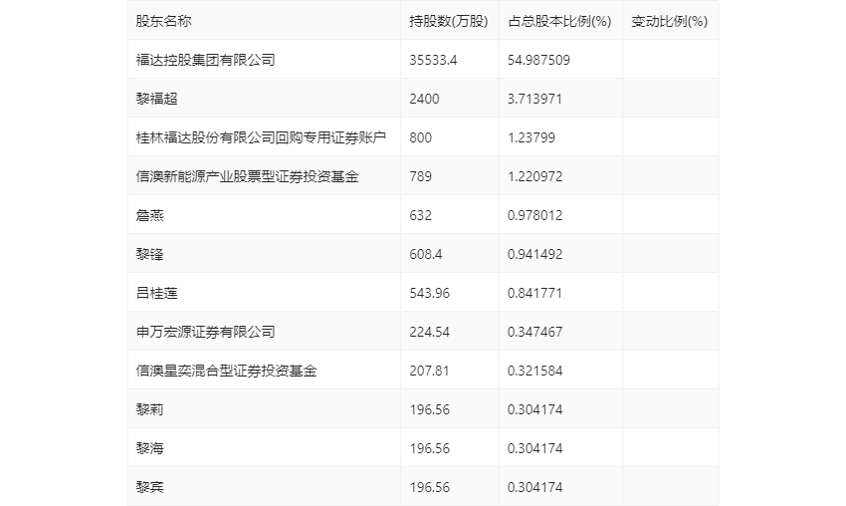The height and width of the screenshot is (506, 846).
Task: Select shareholder 黎海
Action: coord(149,449)
